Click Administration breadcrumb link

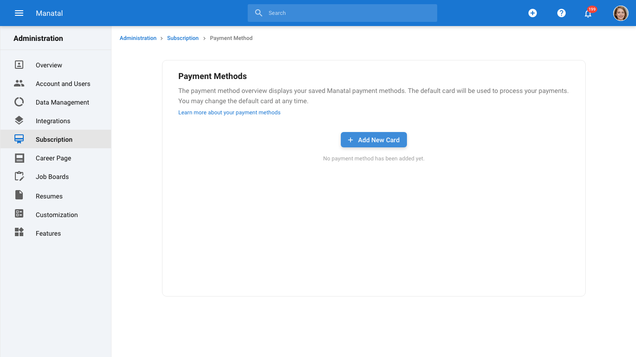tap(138, 38)
